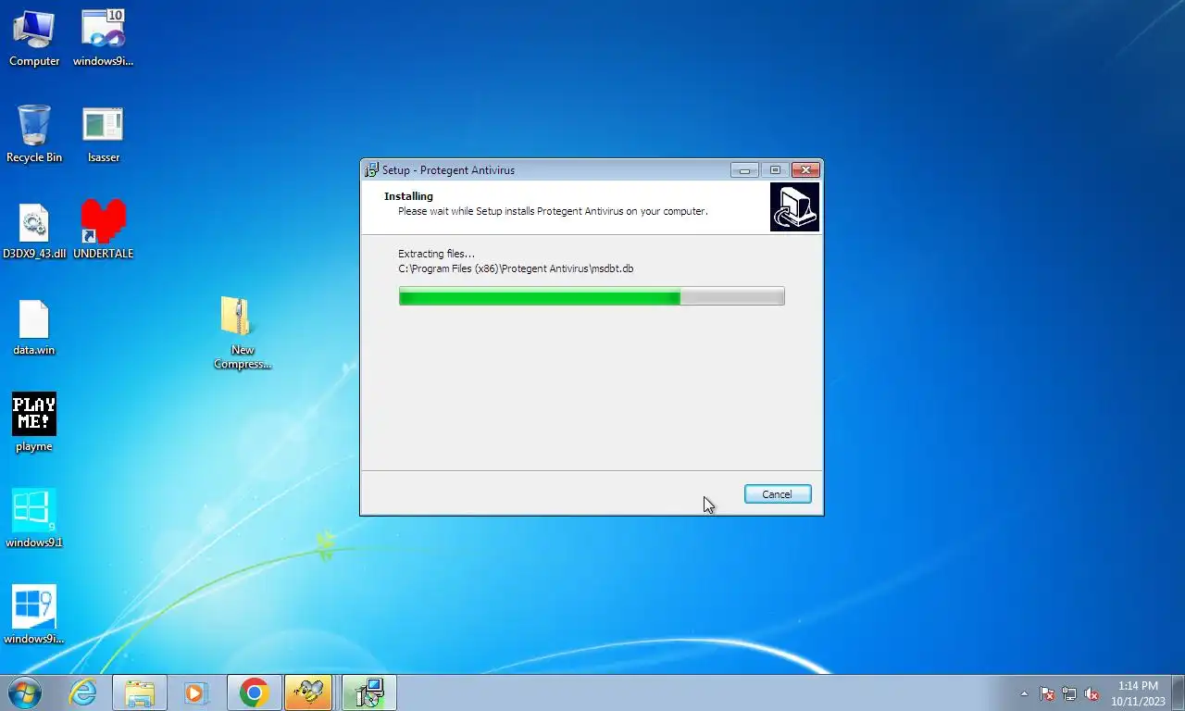Click the 'Installing' heading
Image resolution: width=1185 pixels, height=711 pixels.
[408, 196]
